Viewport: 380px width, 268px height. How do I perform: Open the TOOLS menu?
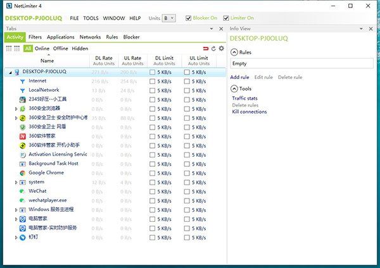(x=91, y=18)
